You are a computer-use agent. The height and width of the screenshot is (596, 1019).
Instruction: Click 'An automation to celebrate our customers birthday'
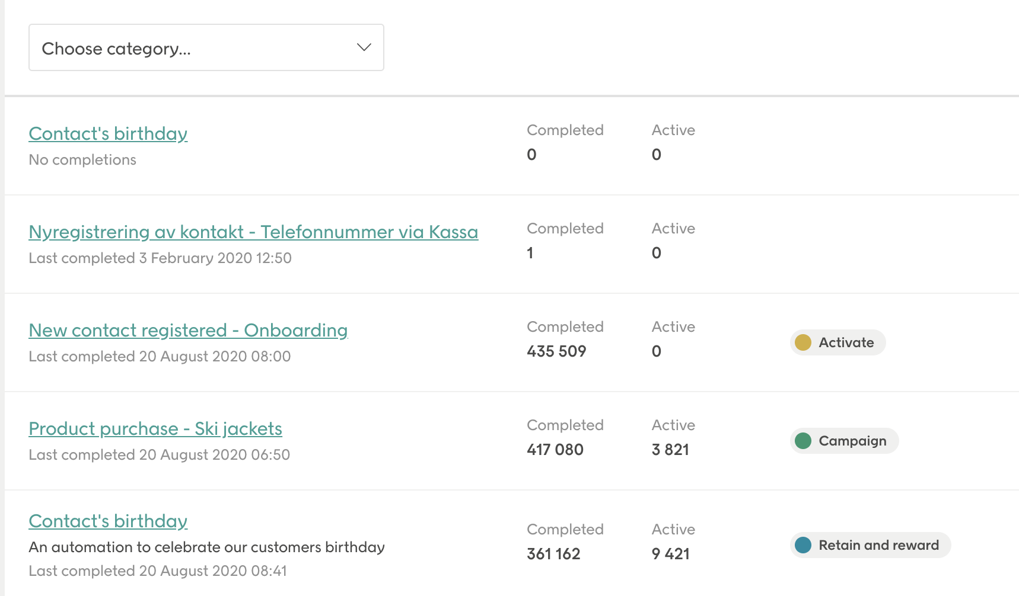tap(207, 547)
